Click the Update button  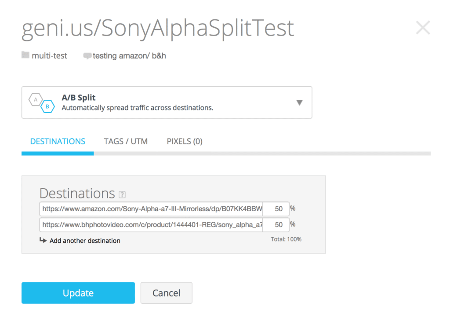[78, 293]
